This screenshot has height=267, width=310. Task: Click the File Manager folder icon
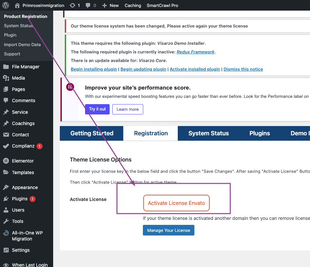[6, 67]
